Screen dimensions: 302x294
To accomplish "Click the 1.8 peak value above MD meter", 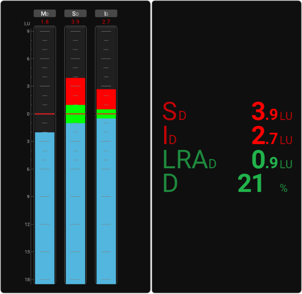I will click(x=45, y=22).
